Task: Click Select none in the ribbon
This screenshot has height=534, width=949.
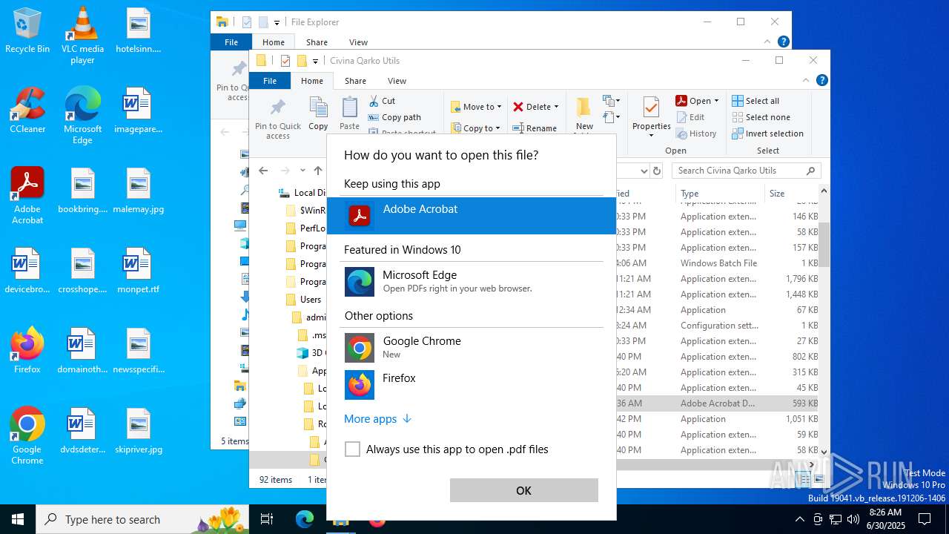Action: pos(761,117)
